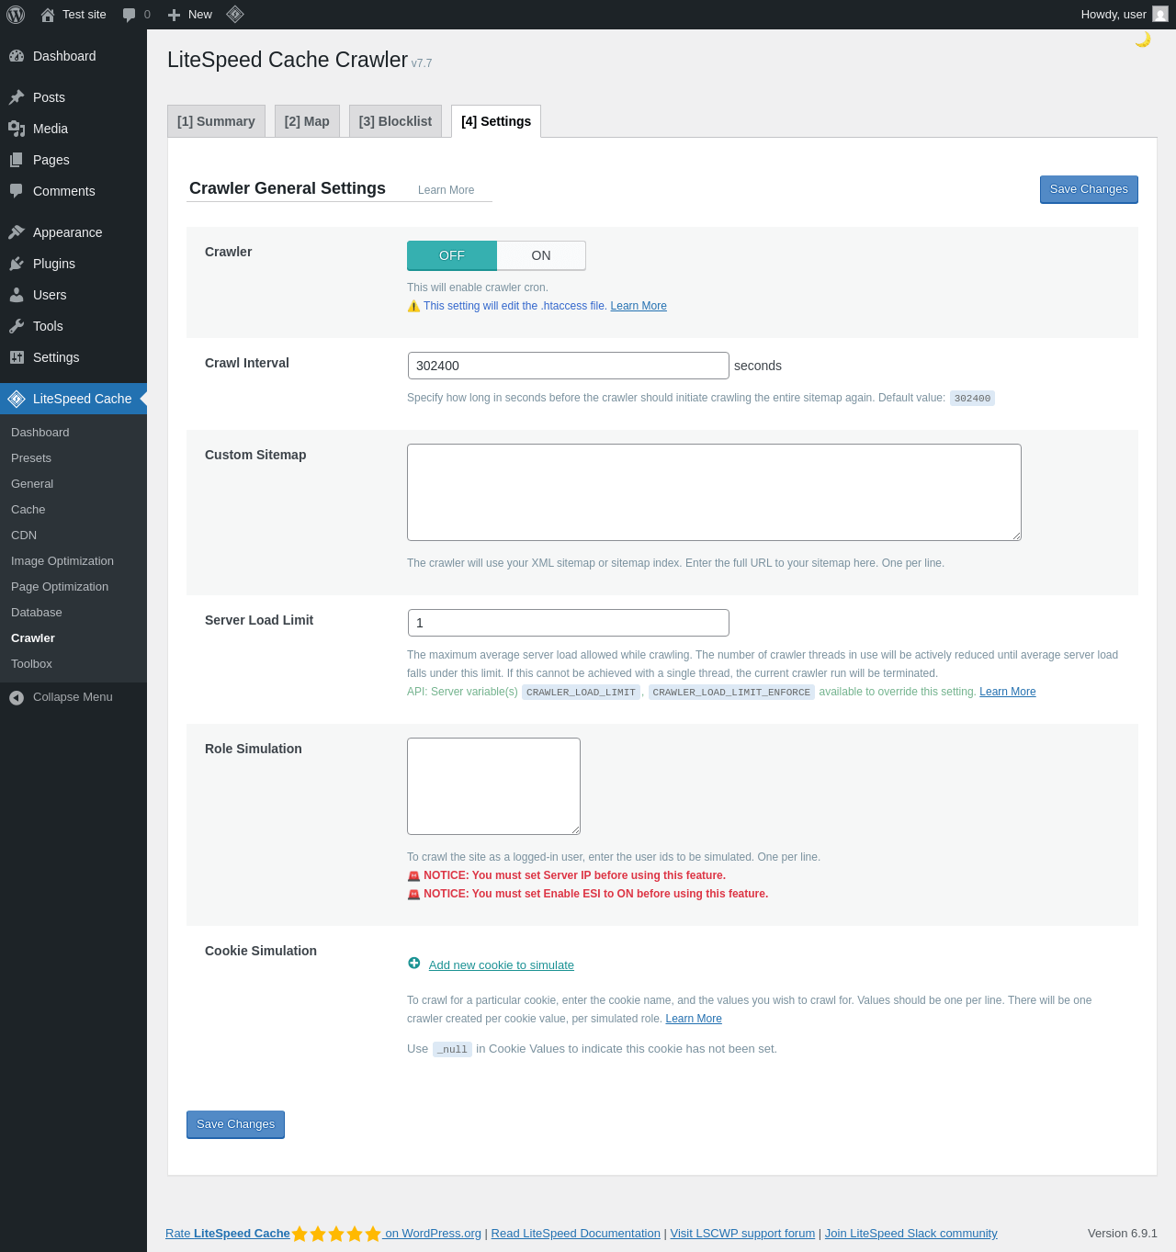Screen dimensions: 1176x1252
Task: Click the Settings sliders icon in sidebar
Action: point(17,357)
